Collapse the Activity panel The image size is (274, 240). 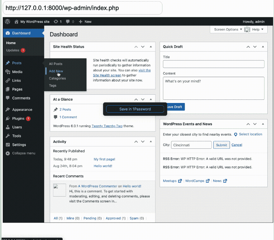click(151, 141)
